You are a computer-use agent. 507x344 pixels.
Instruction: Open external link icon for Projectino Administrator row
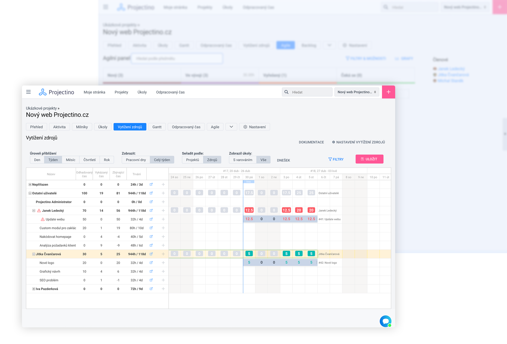point(151,202)
